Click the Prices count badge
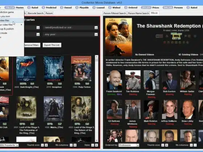Viewport: 203px width, 152px height. point(146,8)
